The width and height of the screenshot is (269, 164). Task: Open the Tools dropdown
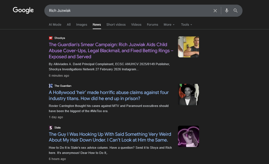[186, 25]
